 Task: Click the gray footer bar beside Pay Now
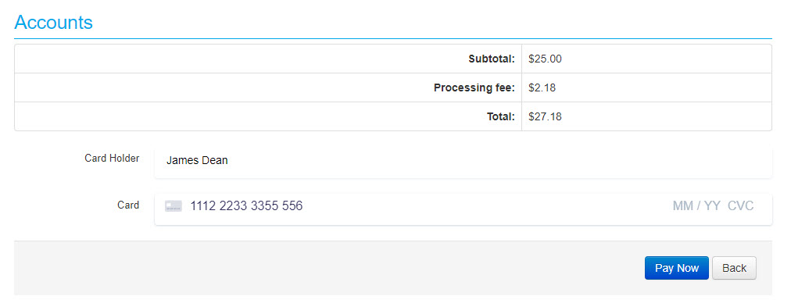(328, 268)
